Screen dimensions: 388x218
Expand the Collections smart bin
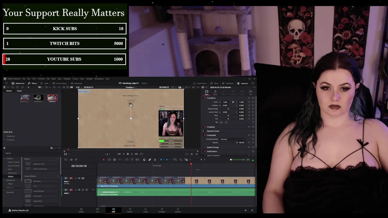(5, 140)
